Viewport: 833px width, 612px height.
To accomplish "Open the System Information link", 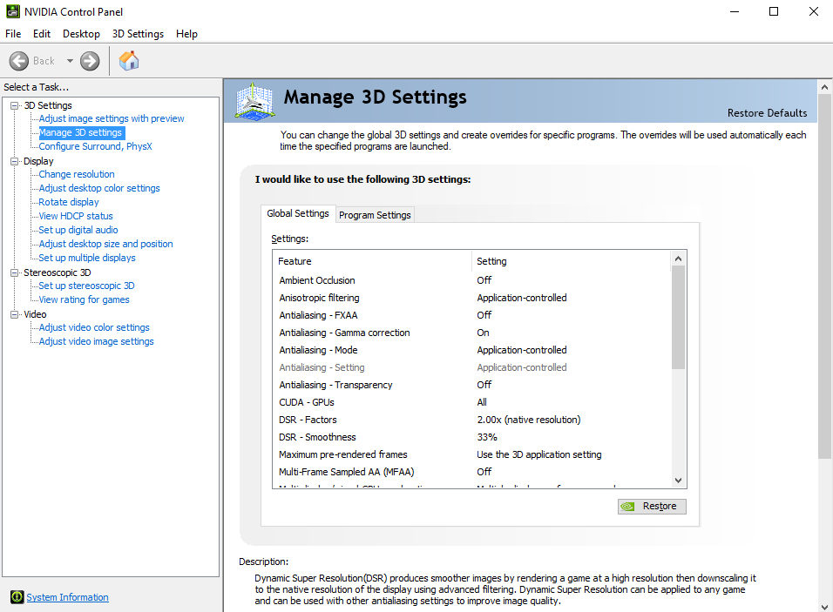I will click(x=67, y=597).
